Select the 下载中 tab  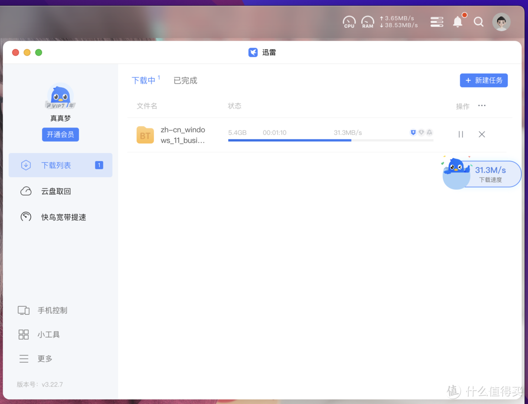pyautogui.click(x=144, y=81)
